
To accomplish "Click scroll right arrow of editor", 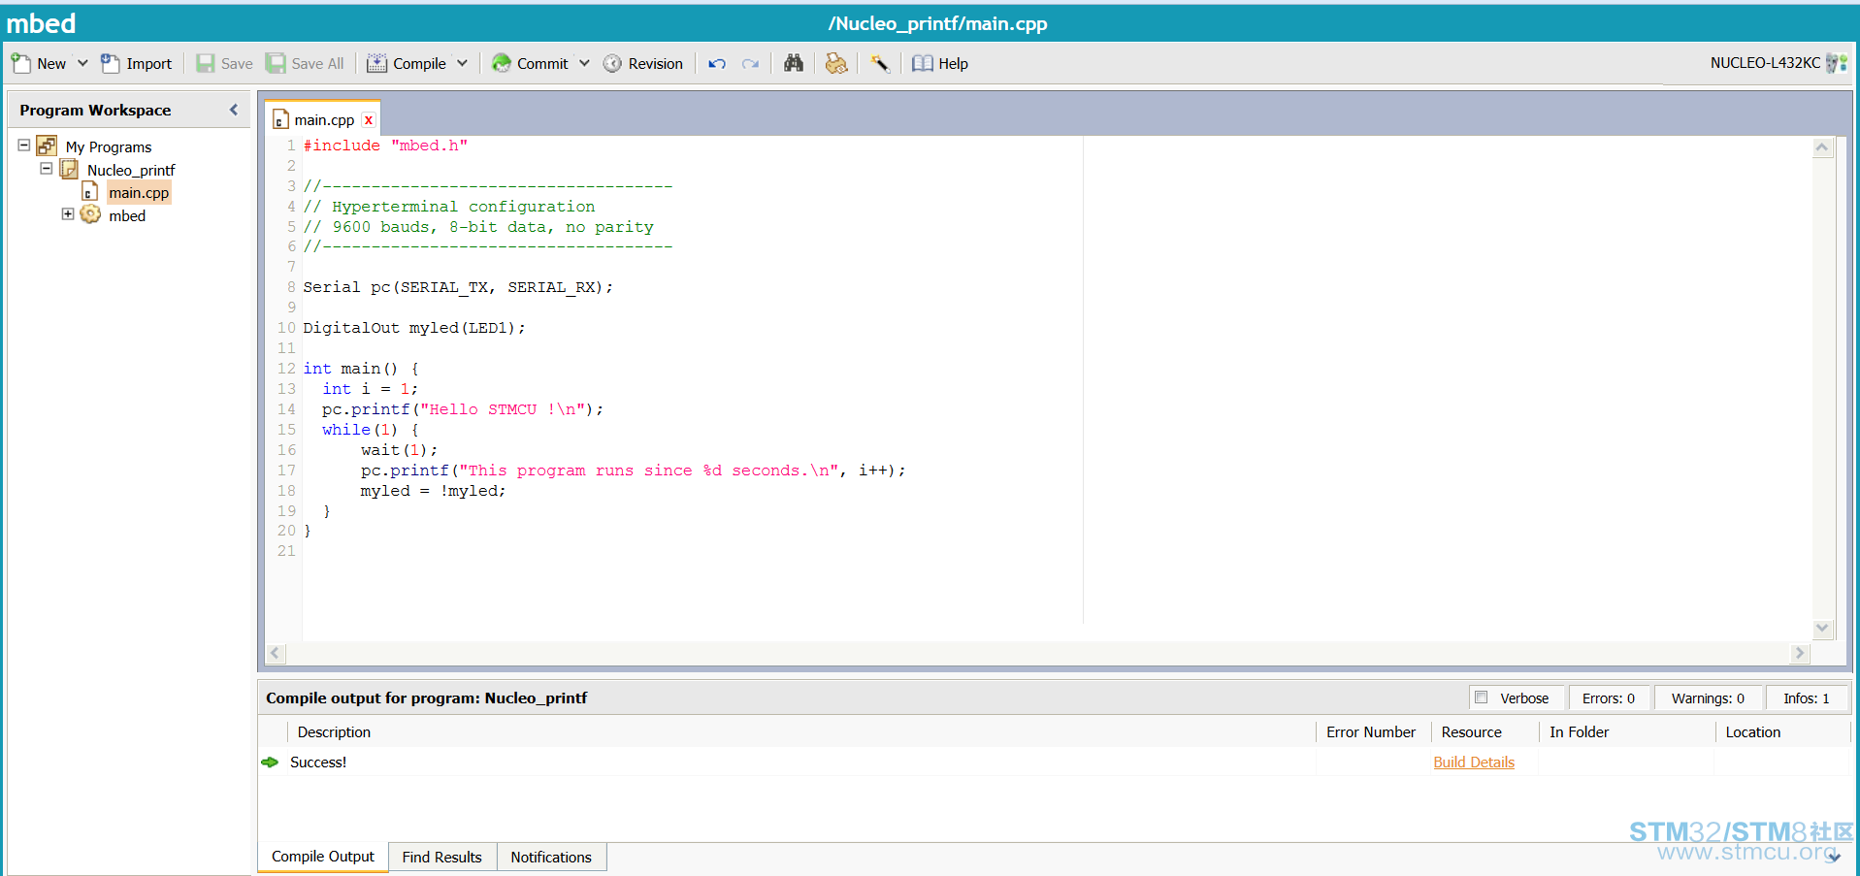I will tap(1800, 653).
